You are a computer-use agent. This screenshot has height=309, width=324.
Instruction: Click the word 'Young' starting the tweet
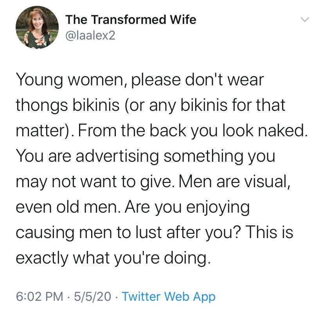pos(39,80)
